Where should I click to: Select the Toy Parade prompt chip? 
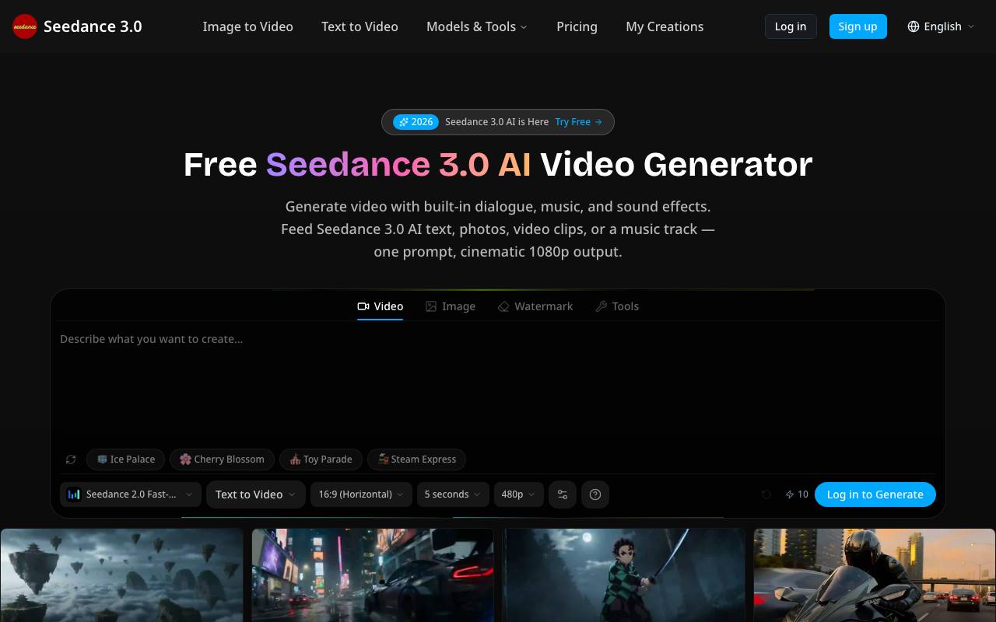tap(321, 460)
